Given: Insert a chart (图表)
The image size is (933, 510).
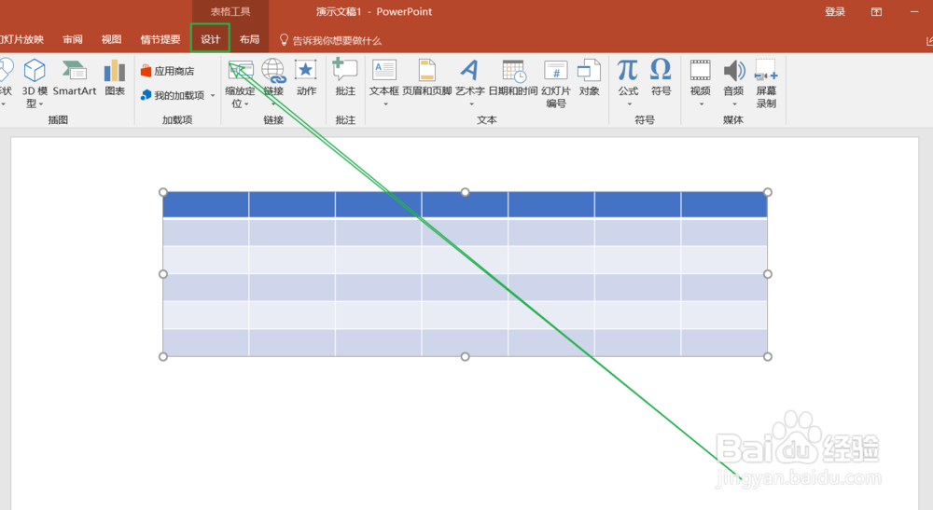Looking at the screenshot, I should tap(115, 77).
